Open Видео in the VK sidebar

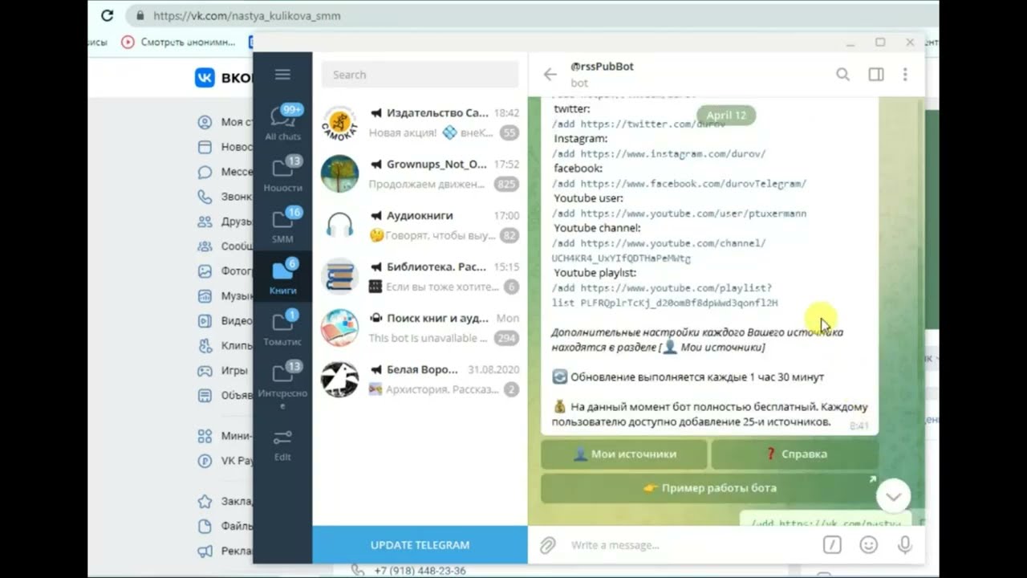coord(225,321)
